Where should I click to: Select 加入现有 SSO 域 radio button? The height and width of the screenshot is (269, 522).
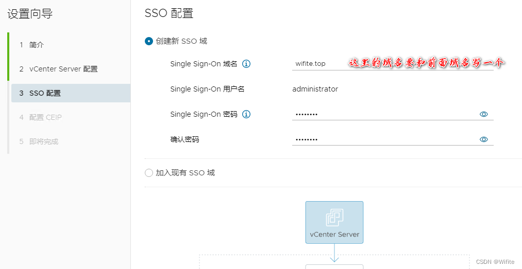point(148,173)
